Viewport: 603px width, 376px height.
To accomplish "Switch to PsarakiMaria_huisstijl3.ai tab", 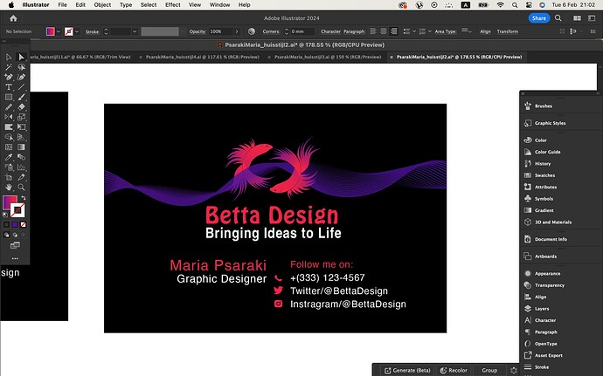I will point(328,57).
